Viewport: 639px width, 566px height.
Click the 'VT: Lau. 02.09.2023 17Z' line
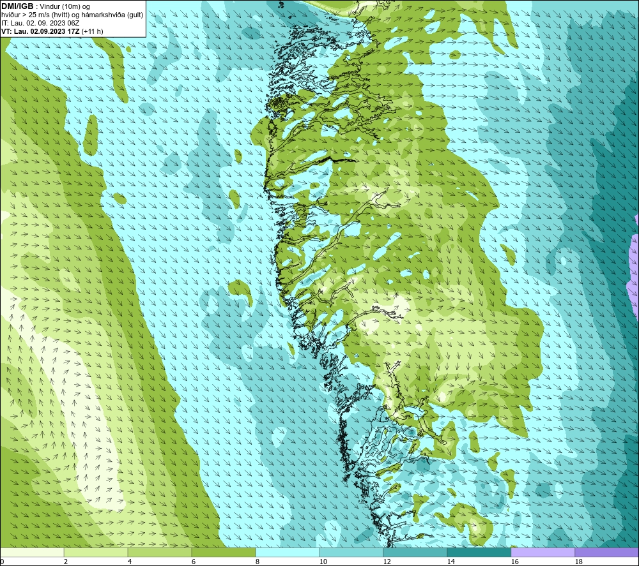coord(40,31)
